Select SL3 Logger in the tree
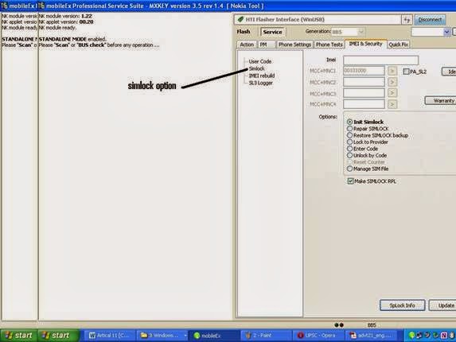The image size is (456, 342). 260,83
